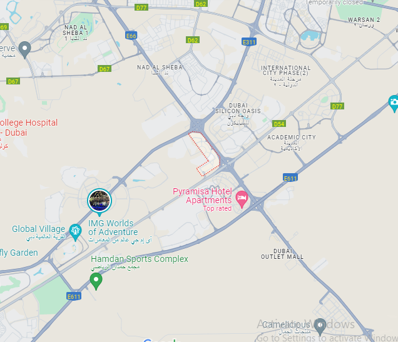
Task: Click the Hamdan Sports Complex text label
Action: tap(140, 259)
